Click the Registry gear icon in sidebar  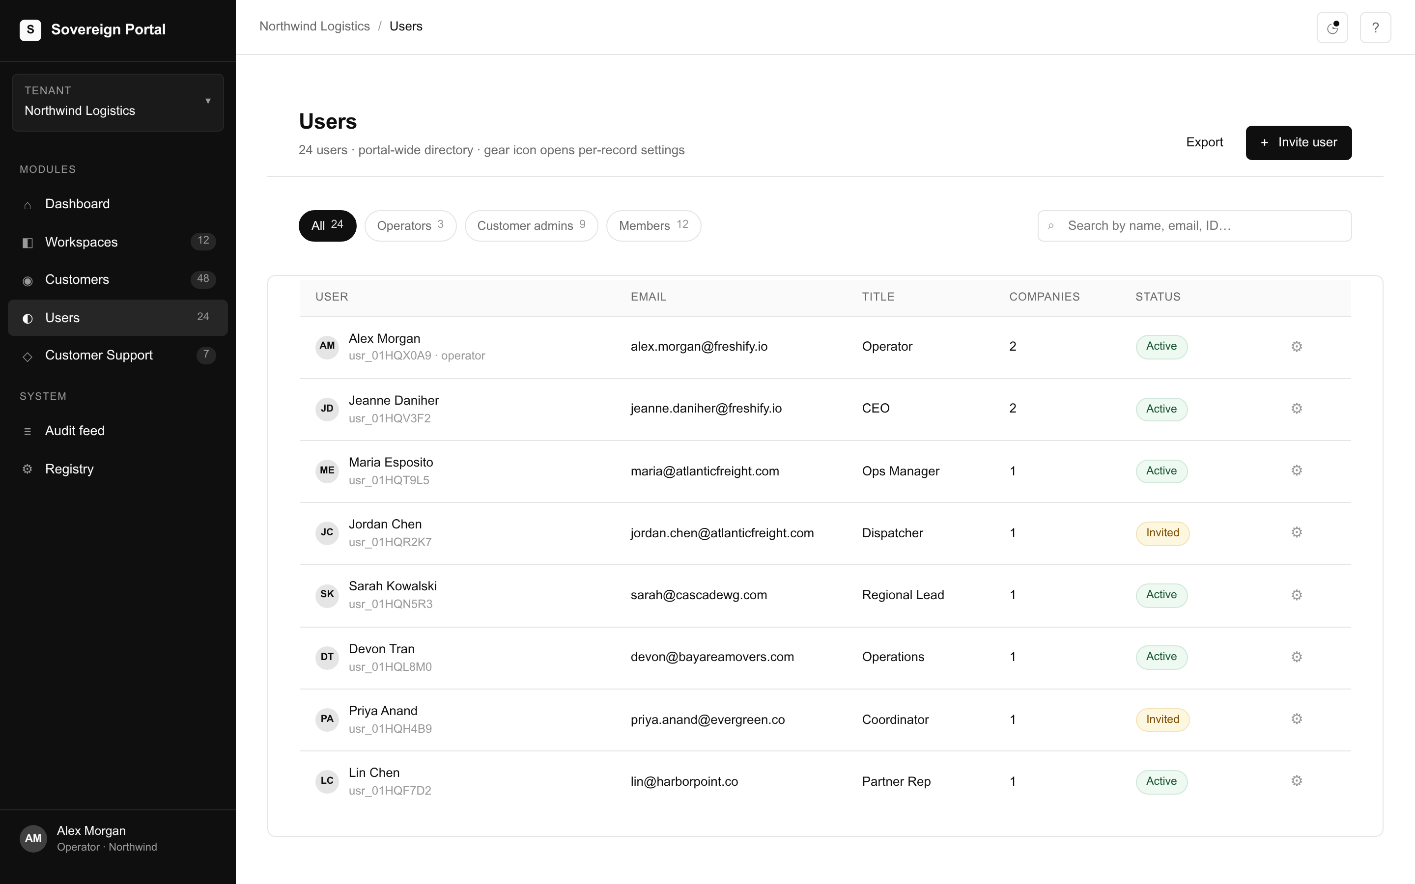[x=28, y=470]
